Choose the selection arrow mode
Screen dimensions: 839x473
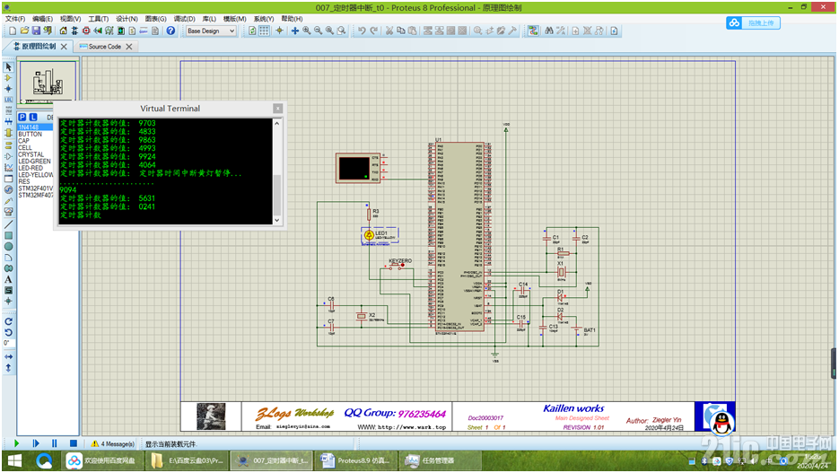click(x=9, y=67)
